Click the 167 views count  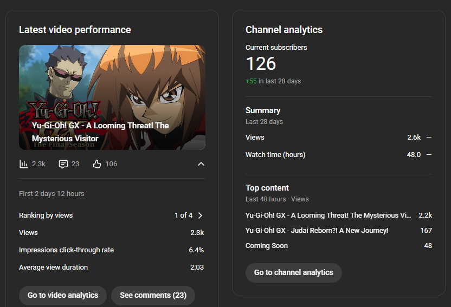[x=426, y=231]
